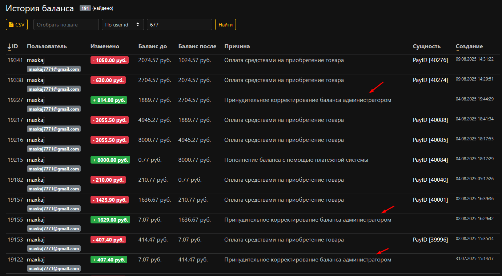
Task: Open user maxkaj in row 19215
Action: tap(36, 160)
